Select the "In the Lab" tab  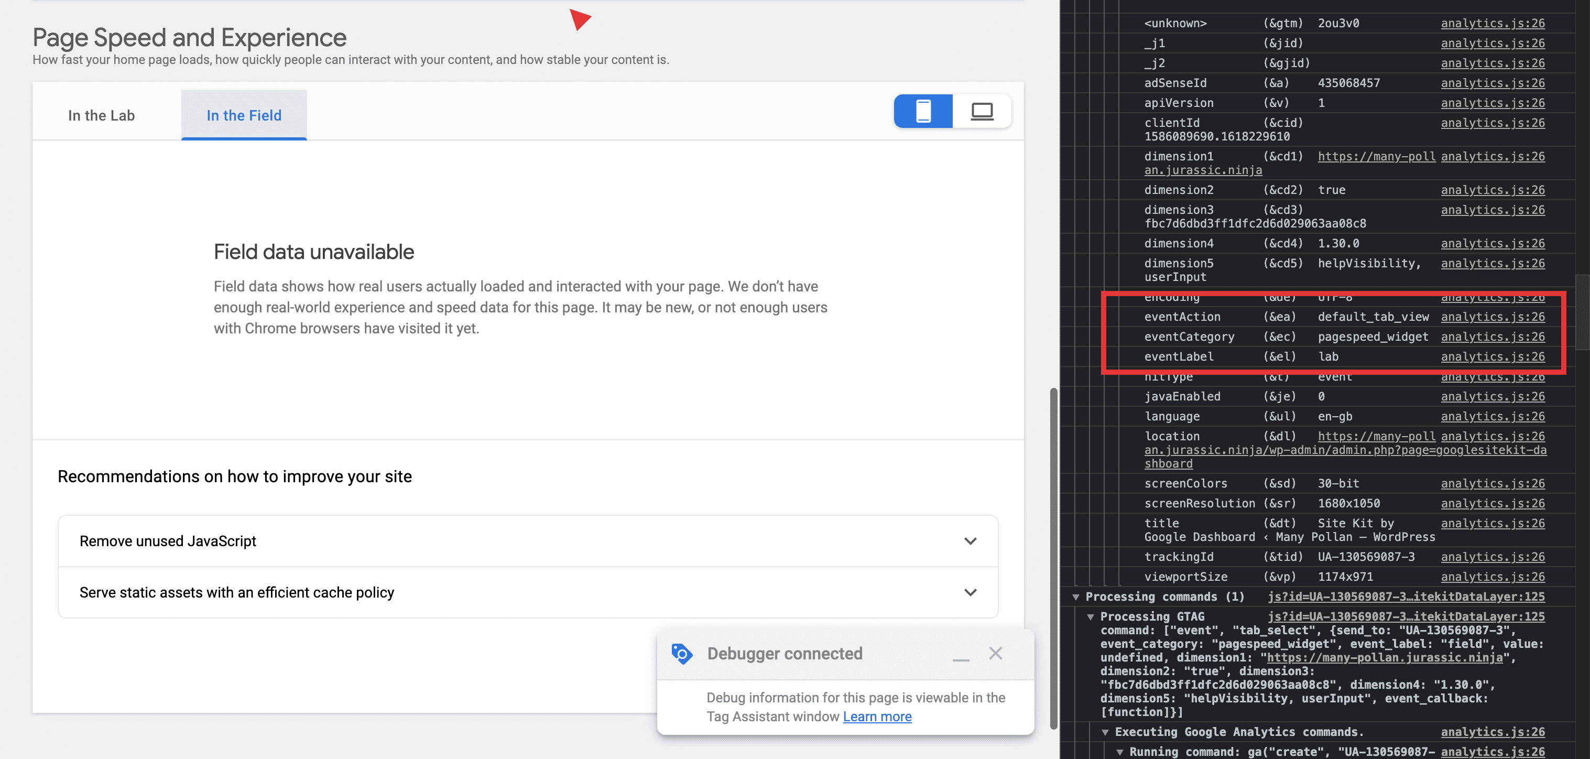(101, 115)
